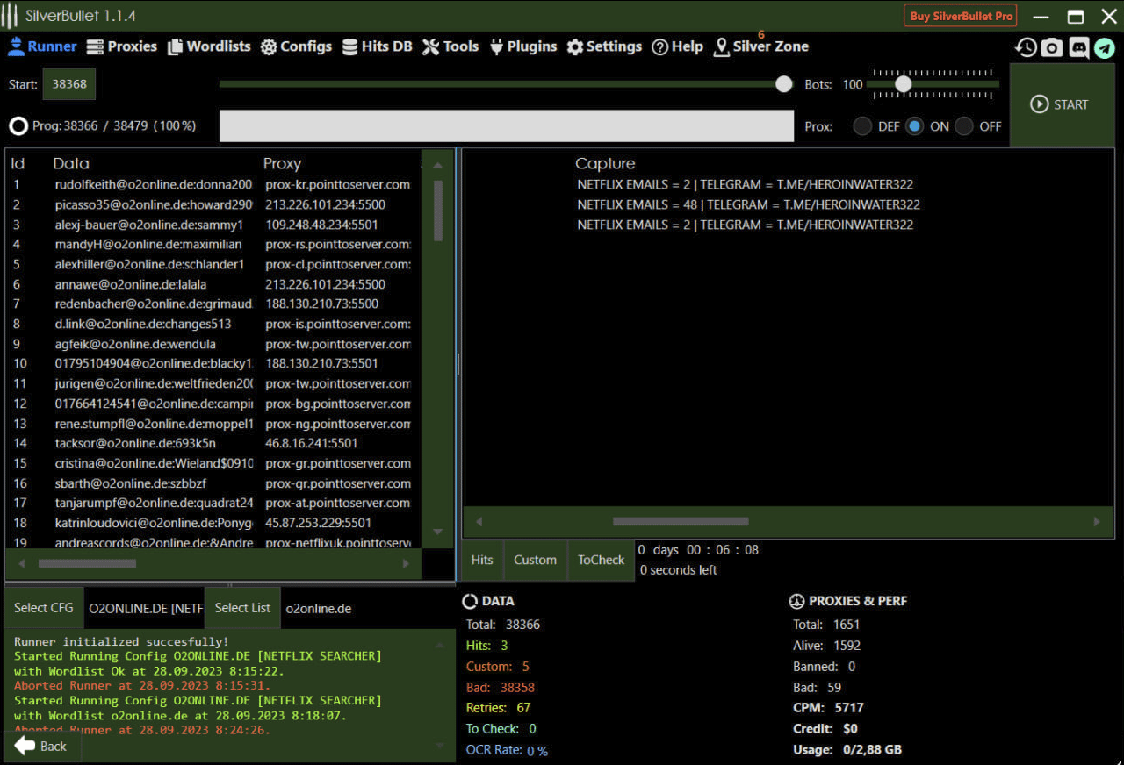Image resolution: width=1124 pixels, height=765 pixels.
Task: Open application Settings
Action: pos(604,46)
